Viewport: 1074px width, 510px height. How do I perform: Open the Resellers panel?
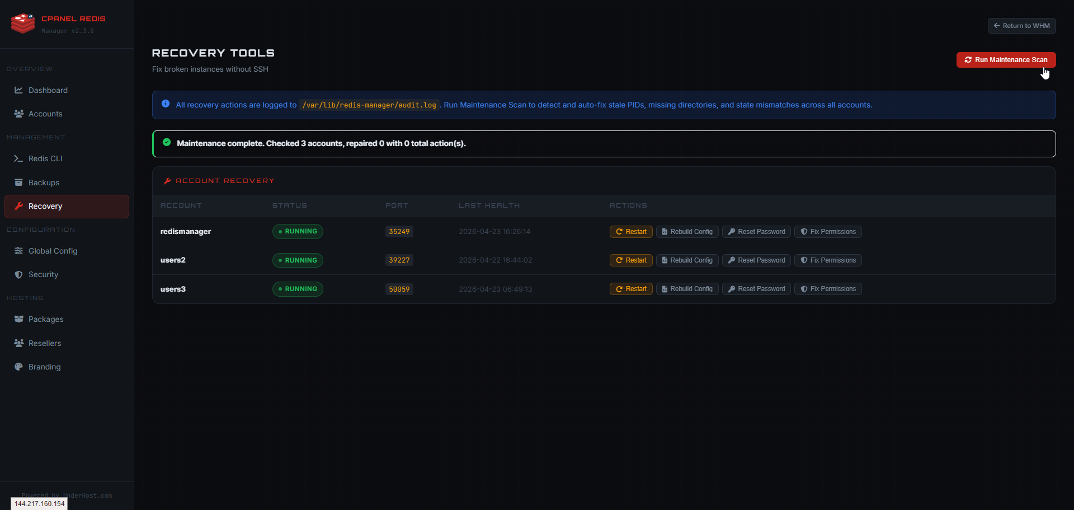[x=45, y=343]
